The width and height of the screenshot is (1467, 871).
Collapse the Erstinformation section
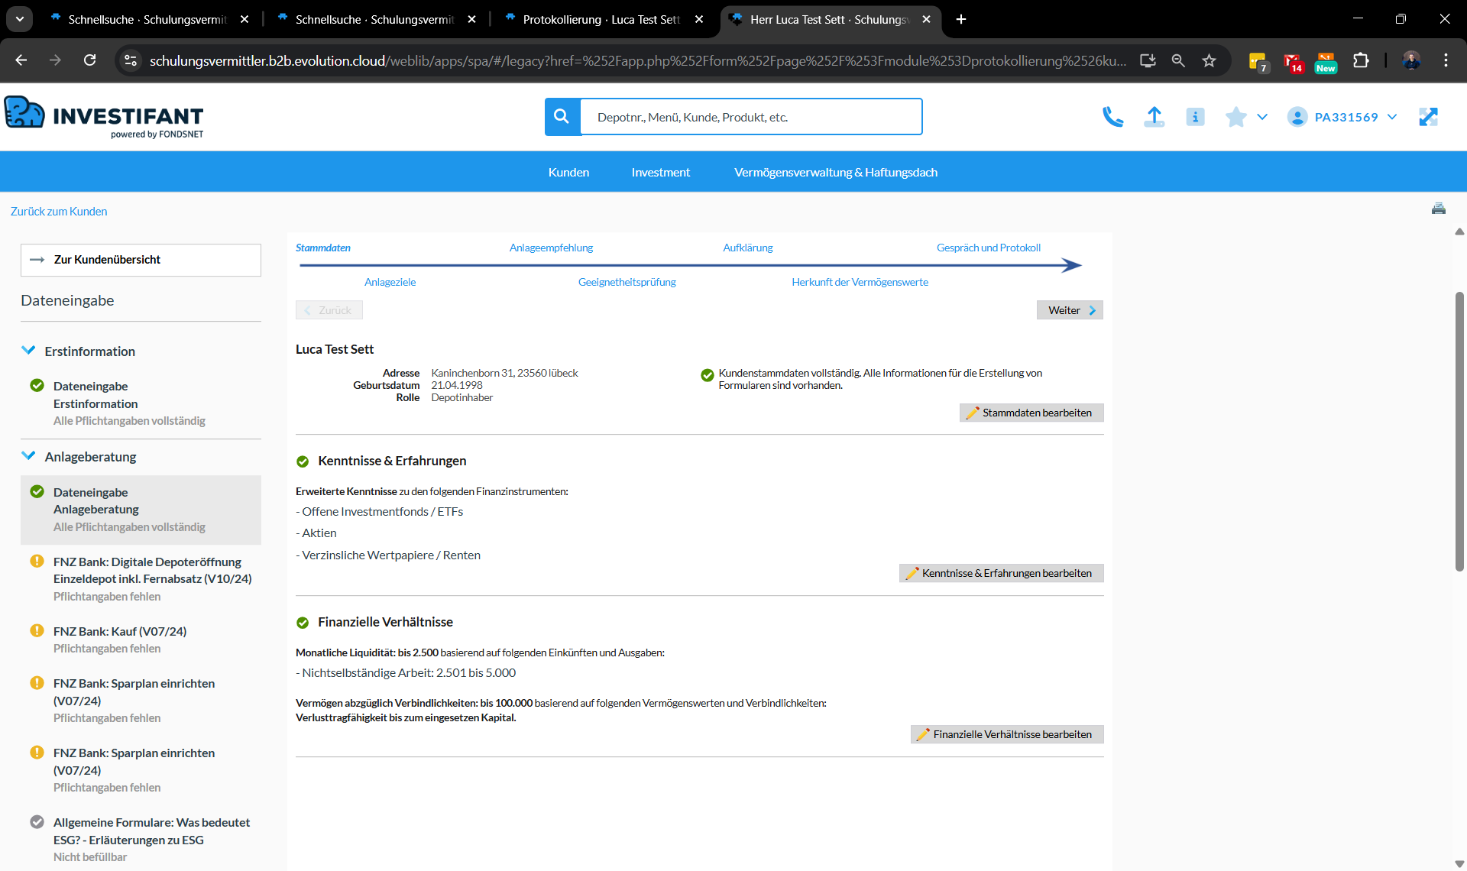29,351
